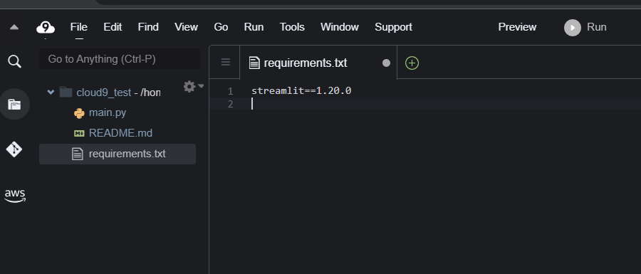Toggle the Environment file tree sidebar icon
Viewport: 641px width, 274px height.
(x=14, y=104)
